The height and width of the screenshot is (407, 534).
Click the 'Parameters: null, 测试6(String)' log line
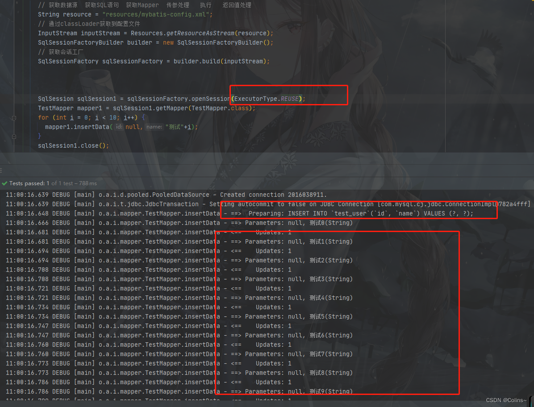(179, 335)
